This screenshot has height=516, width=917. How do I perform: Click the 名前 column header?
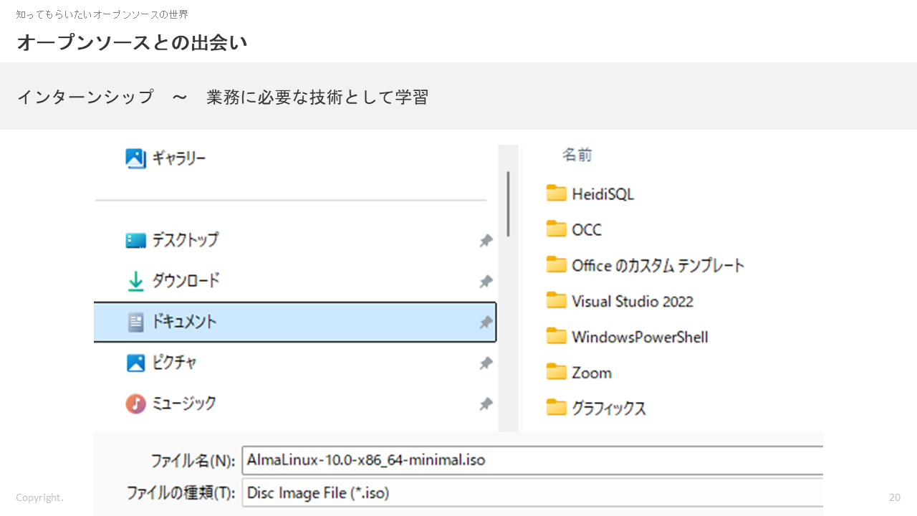[577, 155]
